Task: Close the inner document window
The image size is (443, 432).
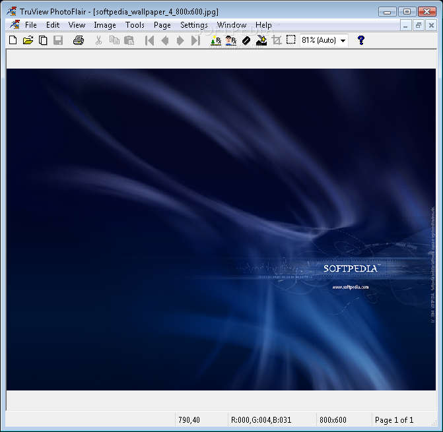Action: [431, 26]
